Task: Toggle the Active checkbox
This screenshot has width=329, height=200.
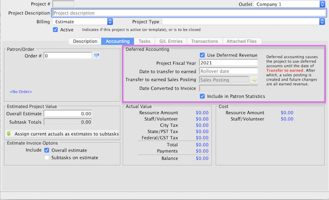Action: (56, 30)
